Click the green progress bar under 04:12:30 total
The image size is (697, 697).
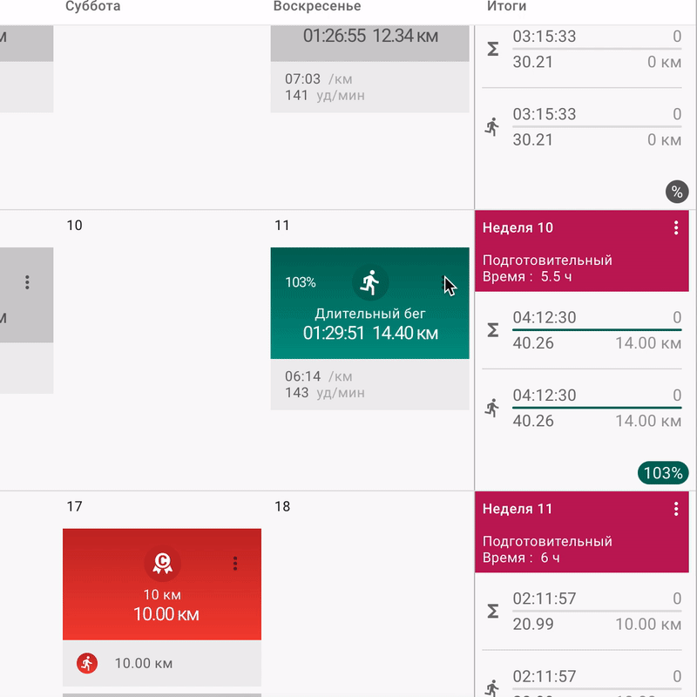[597, 330]
